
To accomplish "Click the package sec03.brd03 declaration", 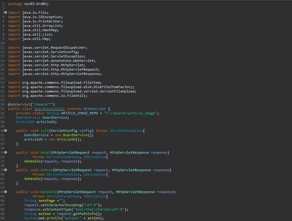I will 28,4.
